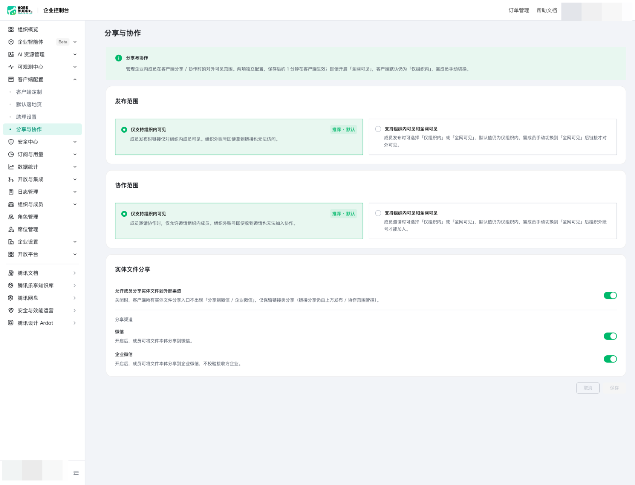Click the 企业智能体 hexagon icon
This screenshot has height=485, width=635.
tap(11, 42)
